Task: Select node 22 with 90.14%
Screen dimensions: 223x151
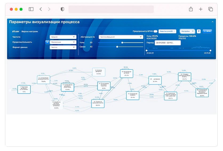Action: [x=155, y=80]
